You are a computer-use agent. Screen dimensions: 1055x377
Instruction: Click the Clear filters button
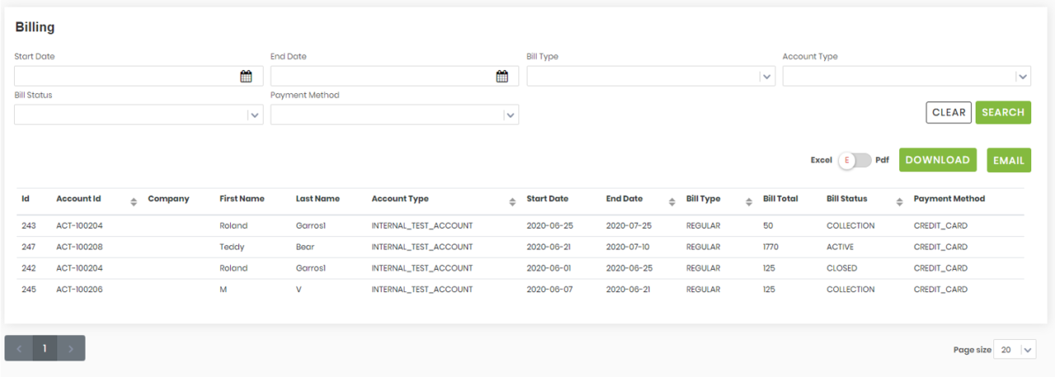(x=949, y=113)
